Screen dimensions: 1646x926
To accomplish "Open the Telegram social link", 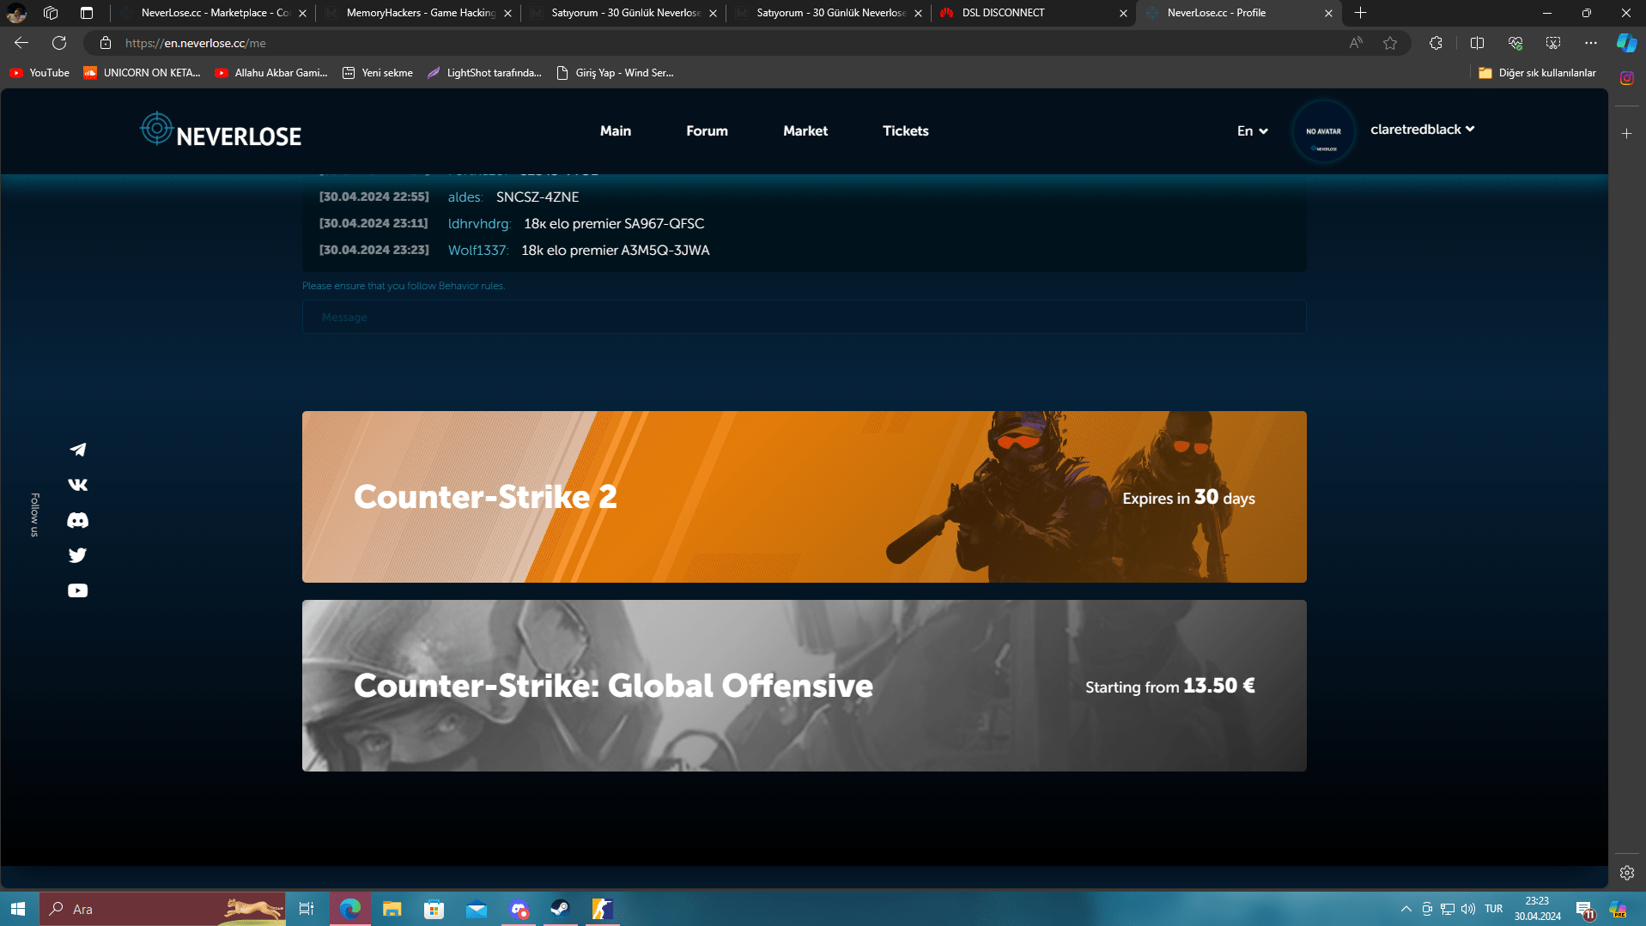I will tap(77, 450).
